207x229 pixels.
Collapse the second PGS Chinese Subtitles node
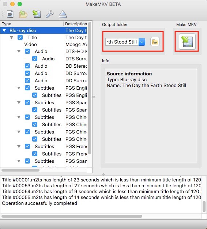19,132
